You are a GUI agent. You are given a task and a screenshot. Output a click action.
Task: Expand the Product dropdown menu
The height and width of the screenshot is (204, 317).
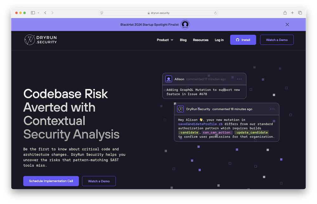click(x=165, y=40)
